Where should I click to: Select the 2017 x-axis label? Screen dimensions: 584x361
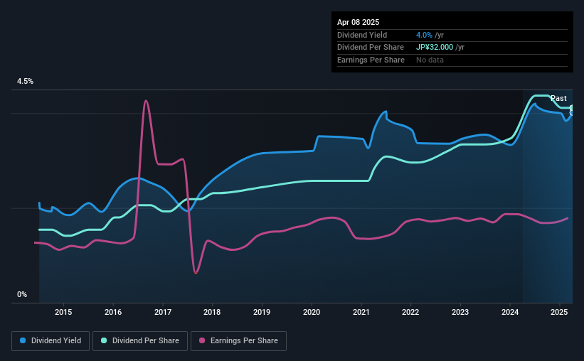[x=163, y=312]
